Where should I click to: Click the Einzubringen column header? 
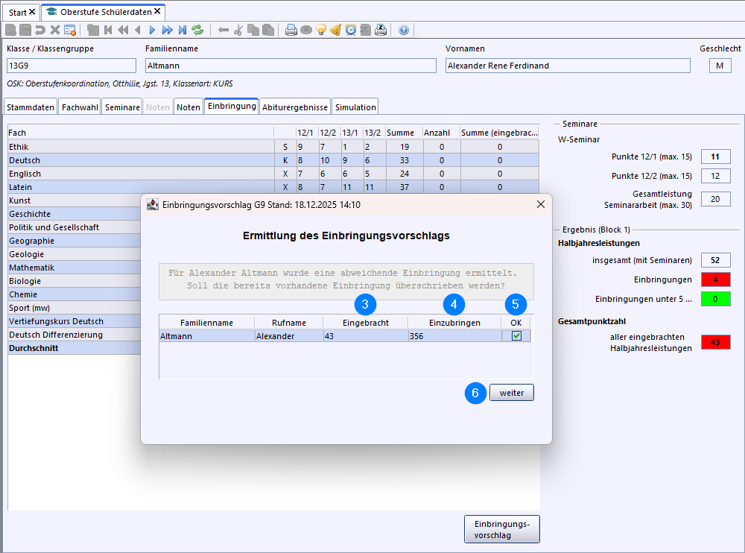click(454, 323)
